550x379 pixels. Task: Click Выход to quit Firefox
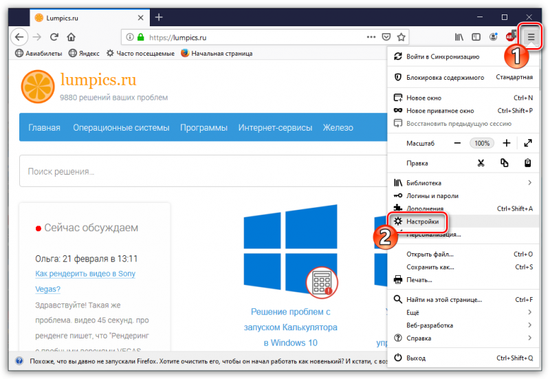coord(463,358)
